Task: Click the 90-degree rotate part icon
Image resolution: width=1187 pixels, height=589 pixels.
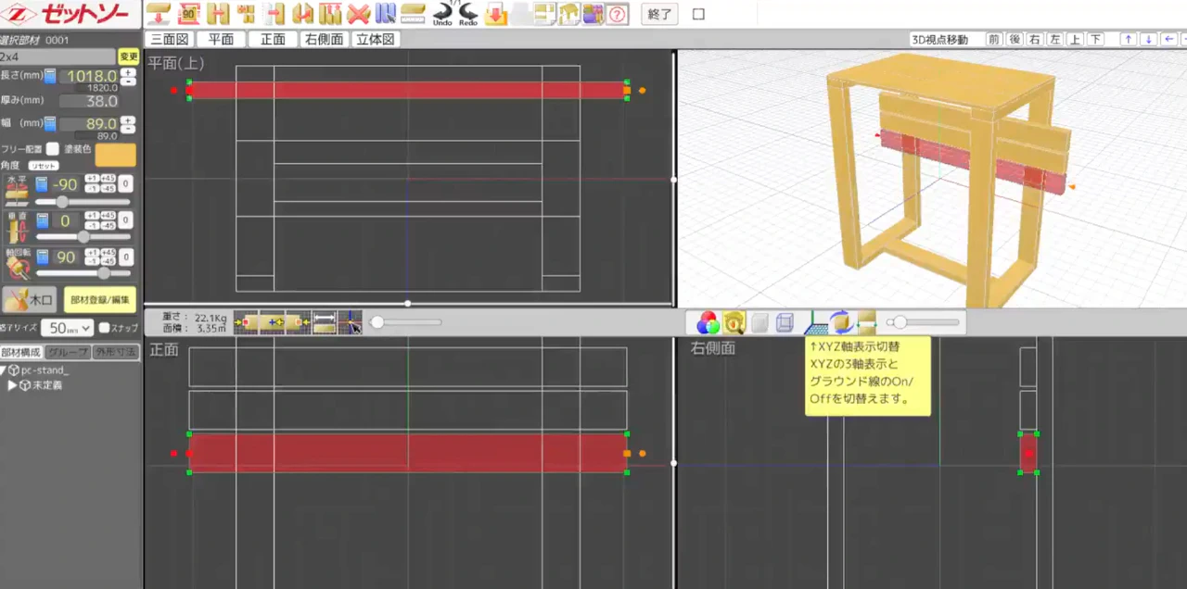Action: pyautogui.click(x=189, y=14)
